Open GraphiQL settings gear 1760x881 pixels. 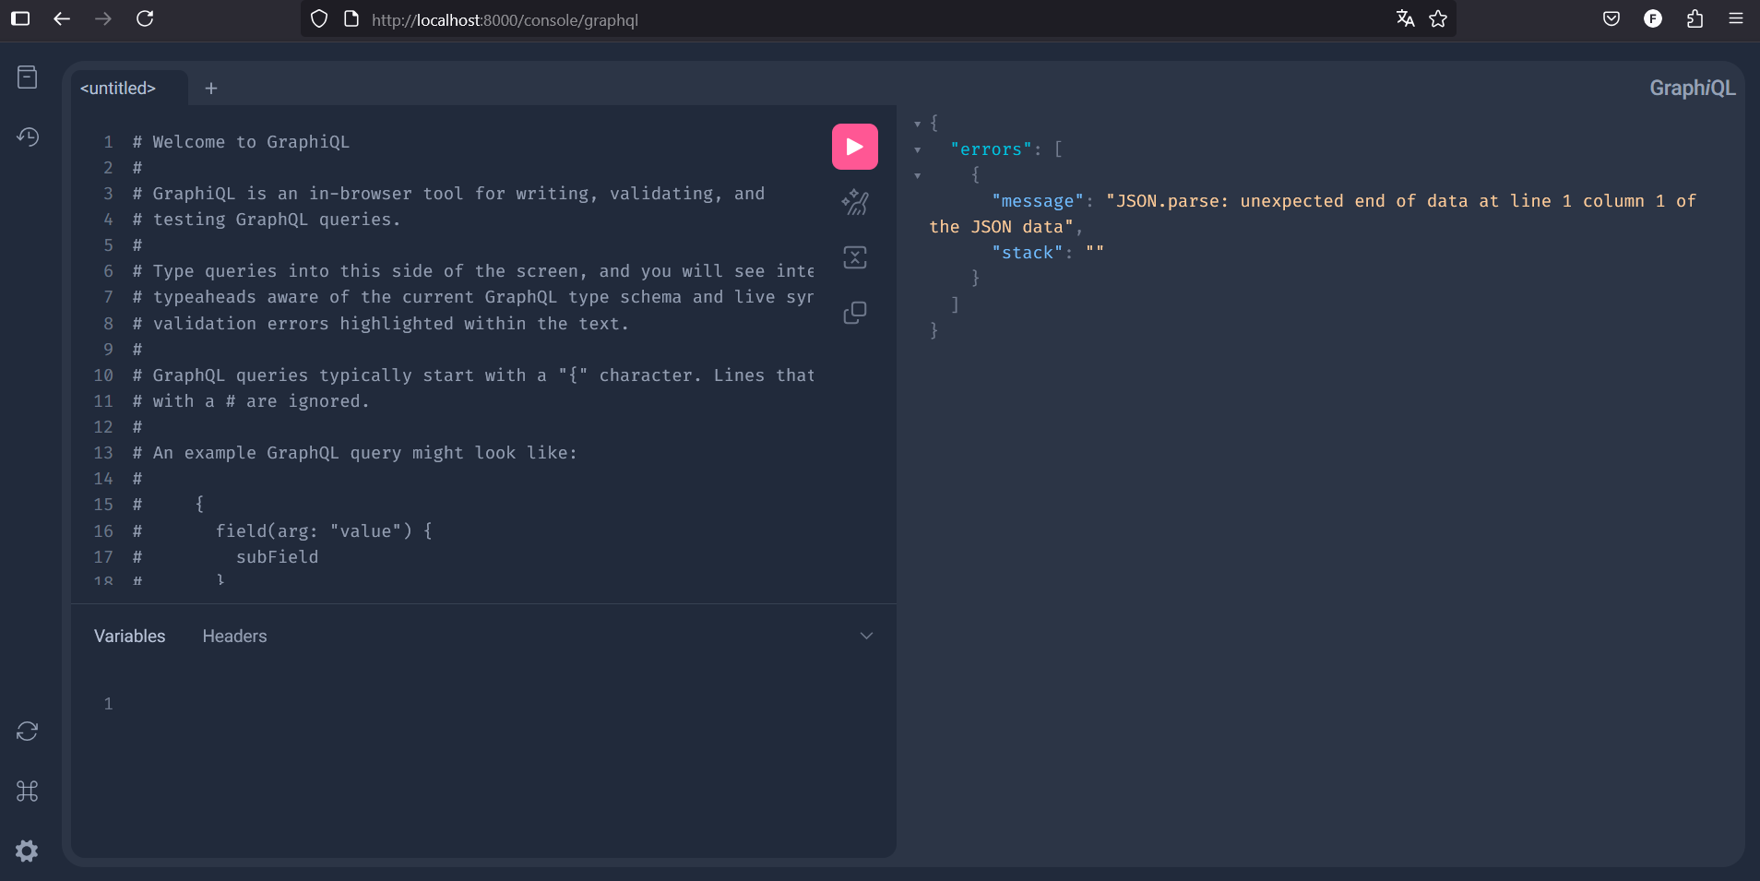pyautogui.click(x=28, y=851)
